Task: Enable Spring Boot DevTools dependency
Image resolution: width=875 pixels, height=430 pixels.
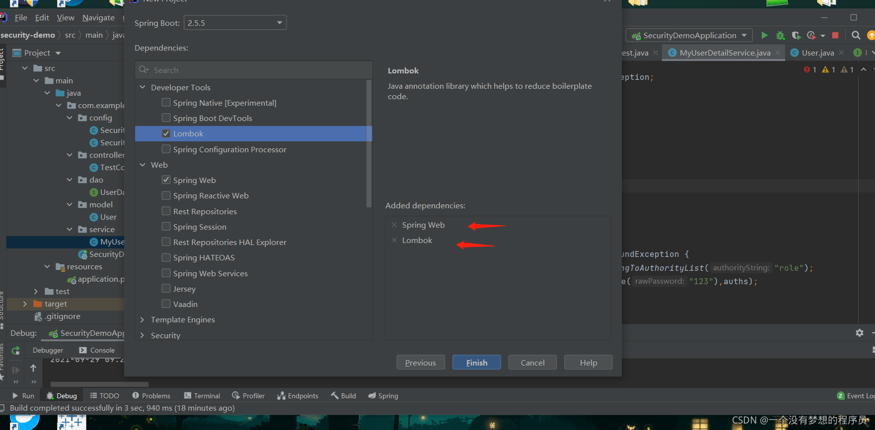Action: coord(166,118)
